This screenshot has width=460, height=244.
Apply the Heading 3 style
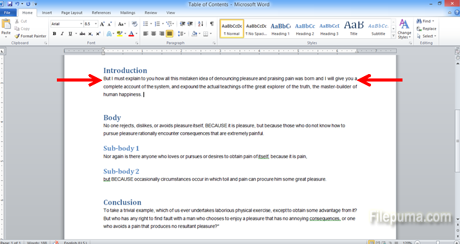pos(329,29)
